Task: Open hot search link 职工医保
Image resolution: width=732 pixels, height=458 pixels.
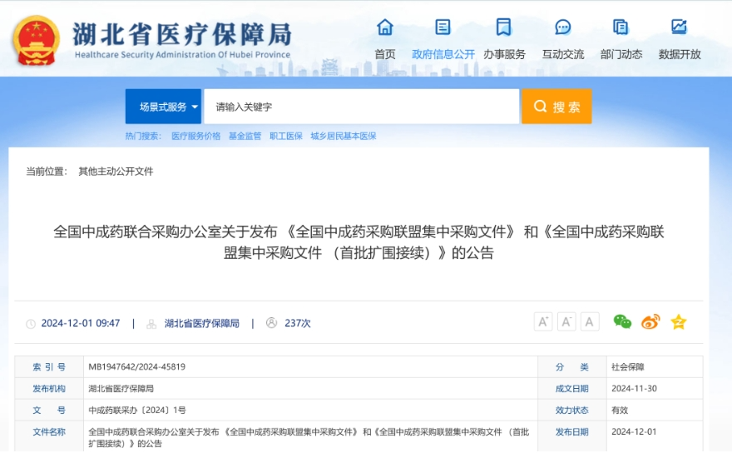Action: [x=286, y=137]
